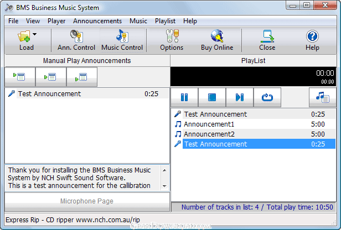Expand the Load button dropdown arrow
Screen dimensions: 341x230
(x=34, y=34)
